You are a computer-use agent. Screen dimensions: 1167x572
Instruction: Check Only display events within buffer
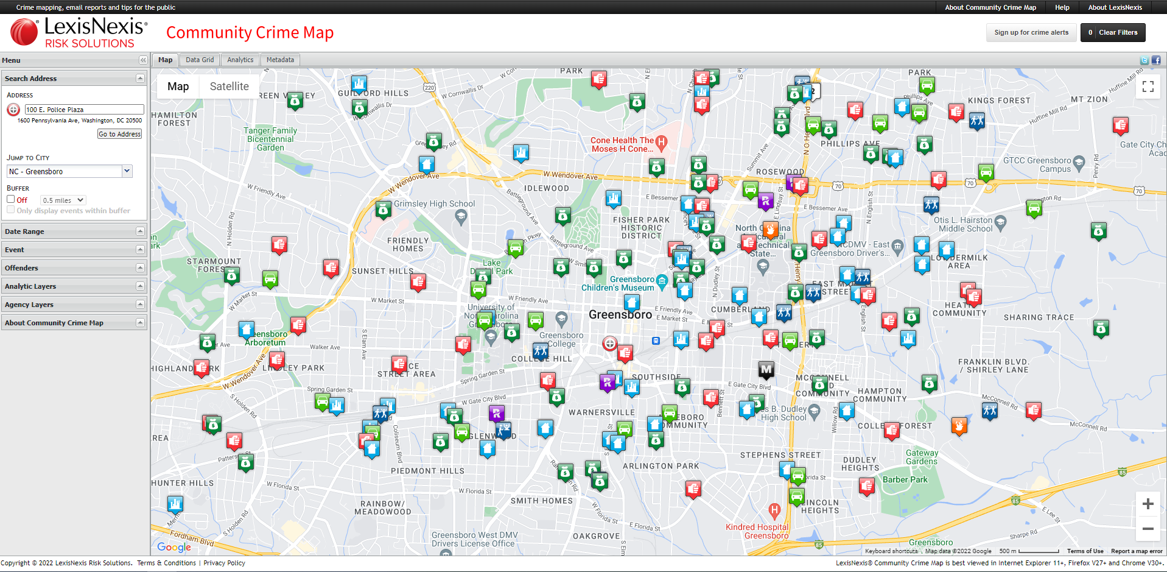click(11, 210)
